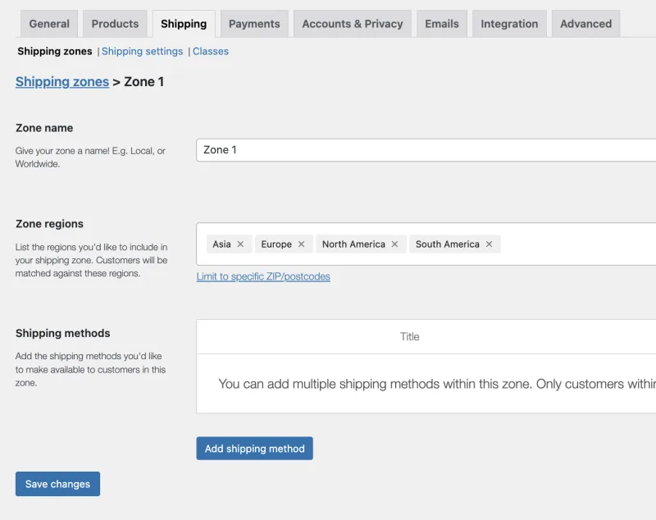Open the shipping Classes link
Viewport: 656px width, 520px height.
[x=211, y=51]
